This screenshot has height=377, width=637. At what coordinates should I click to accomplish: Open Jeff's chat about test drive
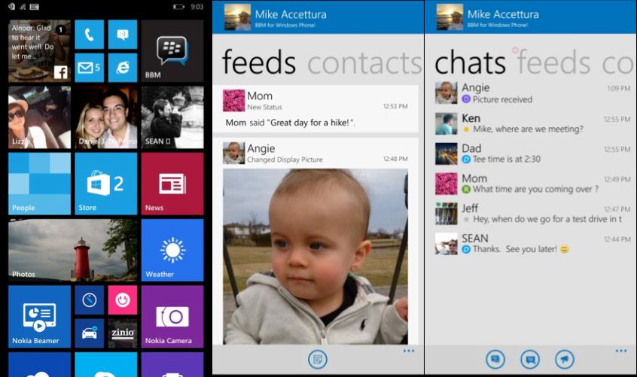pyautogui.click(x=532, y=213)
